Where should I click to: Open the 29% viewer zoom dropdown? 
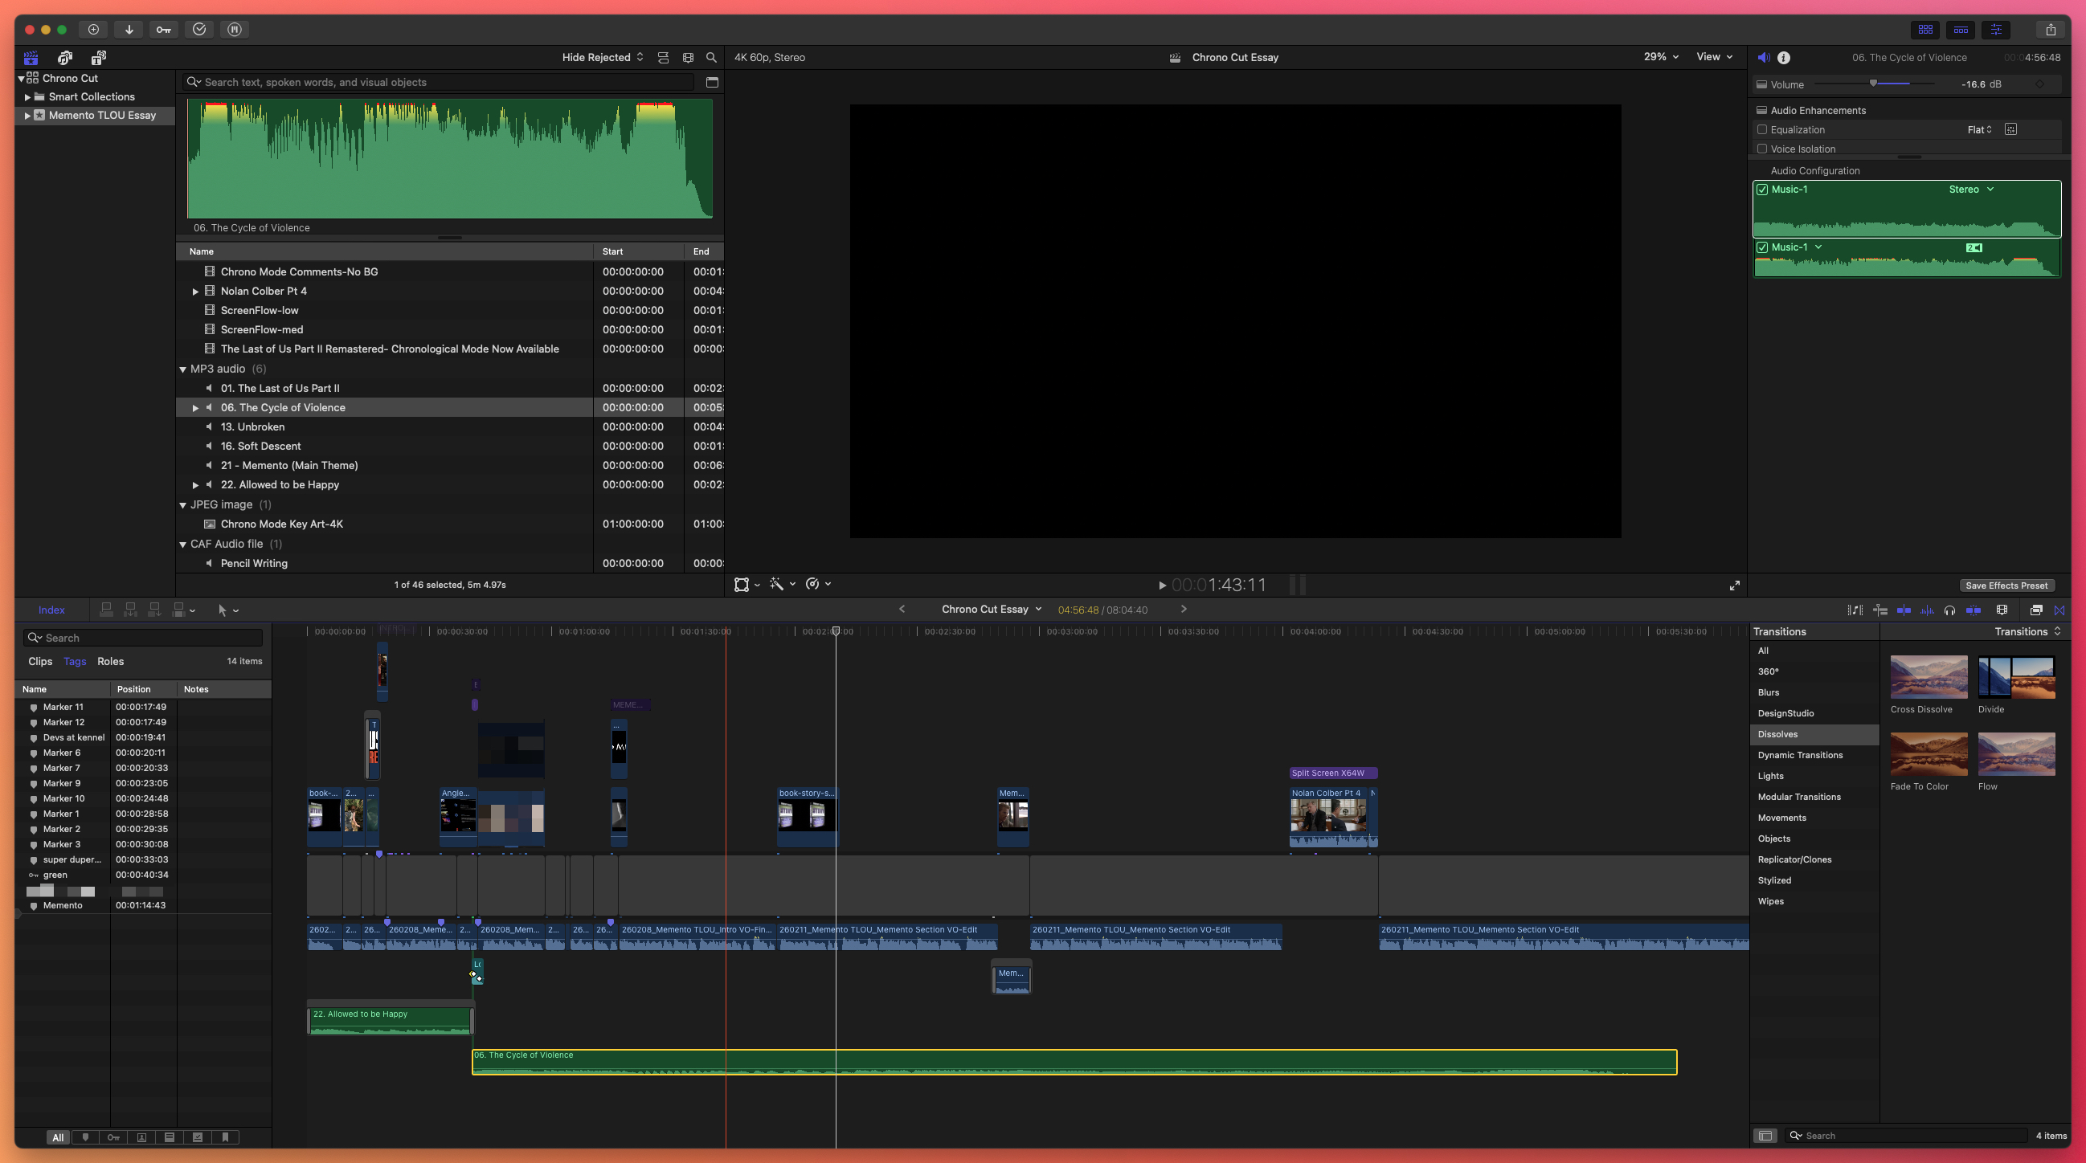[x=1661, y=58]
